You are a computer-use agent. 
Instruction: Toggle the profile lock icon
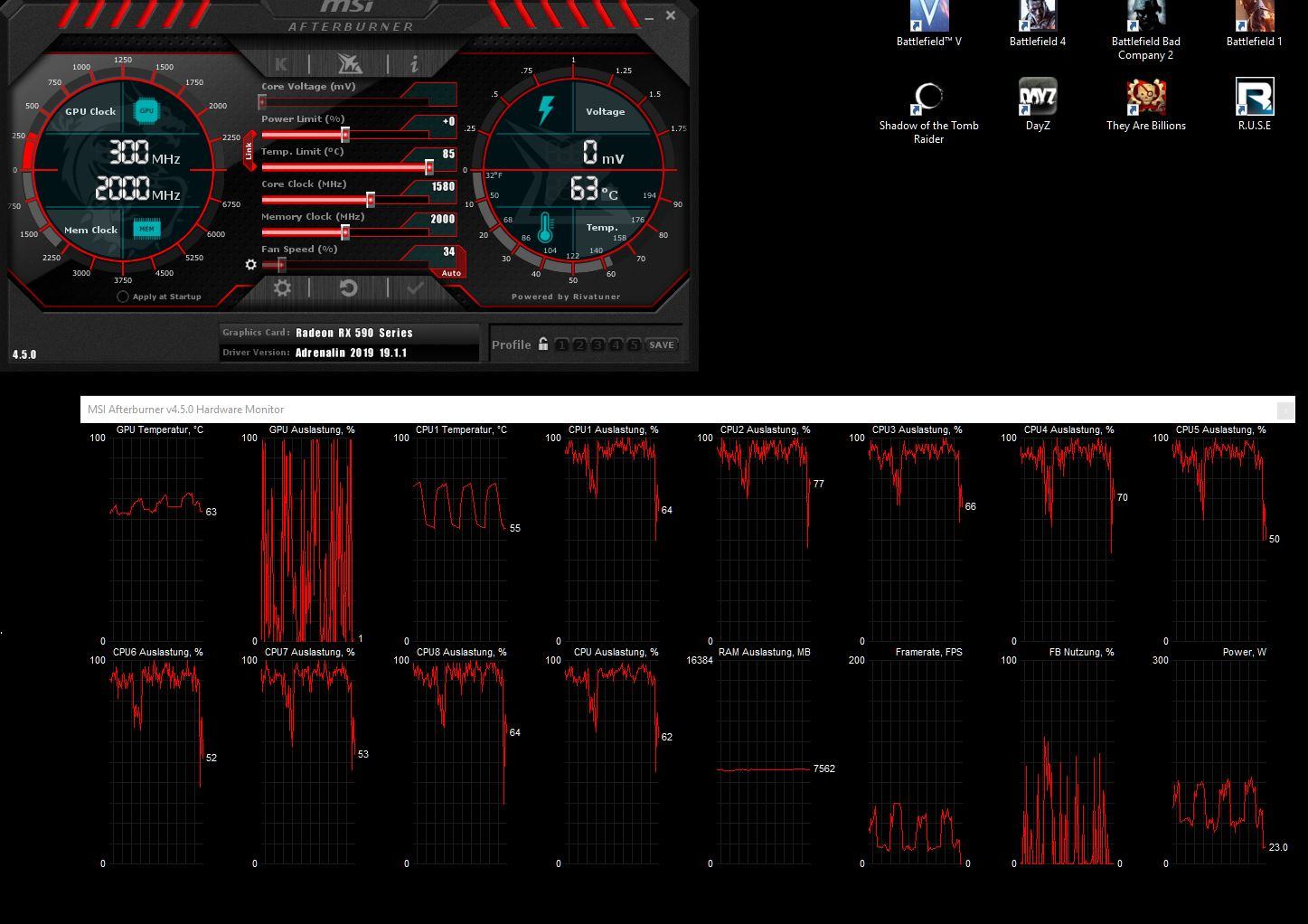542,344
